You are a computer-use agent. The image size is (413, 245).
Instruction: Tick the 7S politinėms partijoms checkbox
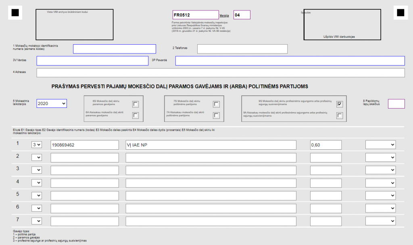click(x=217, y=105)
